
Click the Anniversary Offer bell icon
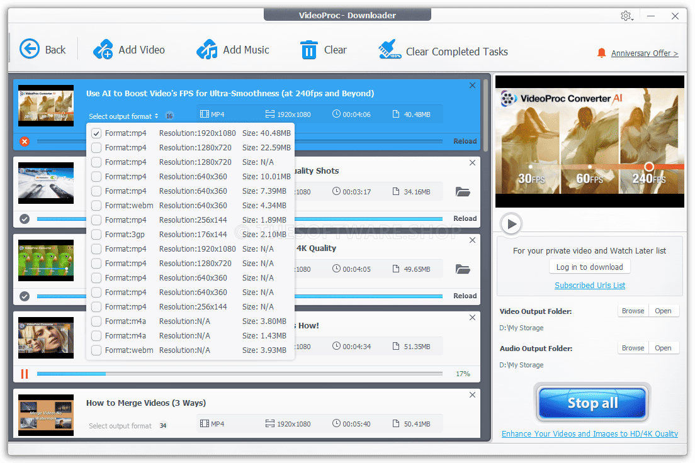[x=601, y=53]
